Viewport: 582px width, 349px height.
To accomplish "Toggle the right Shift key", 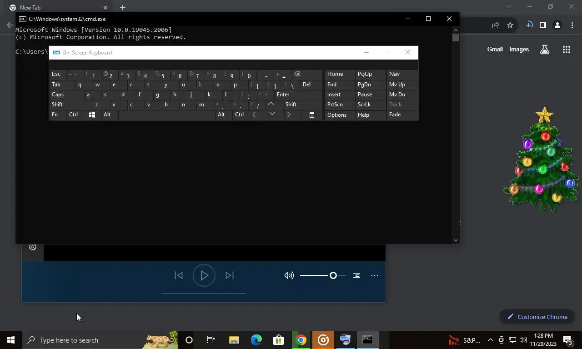I will 302,105.
